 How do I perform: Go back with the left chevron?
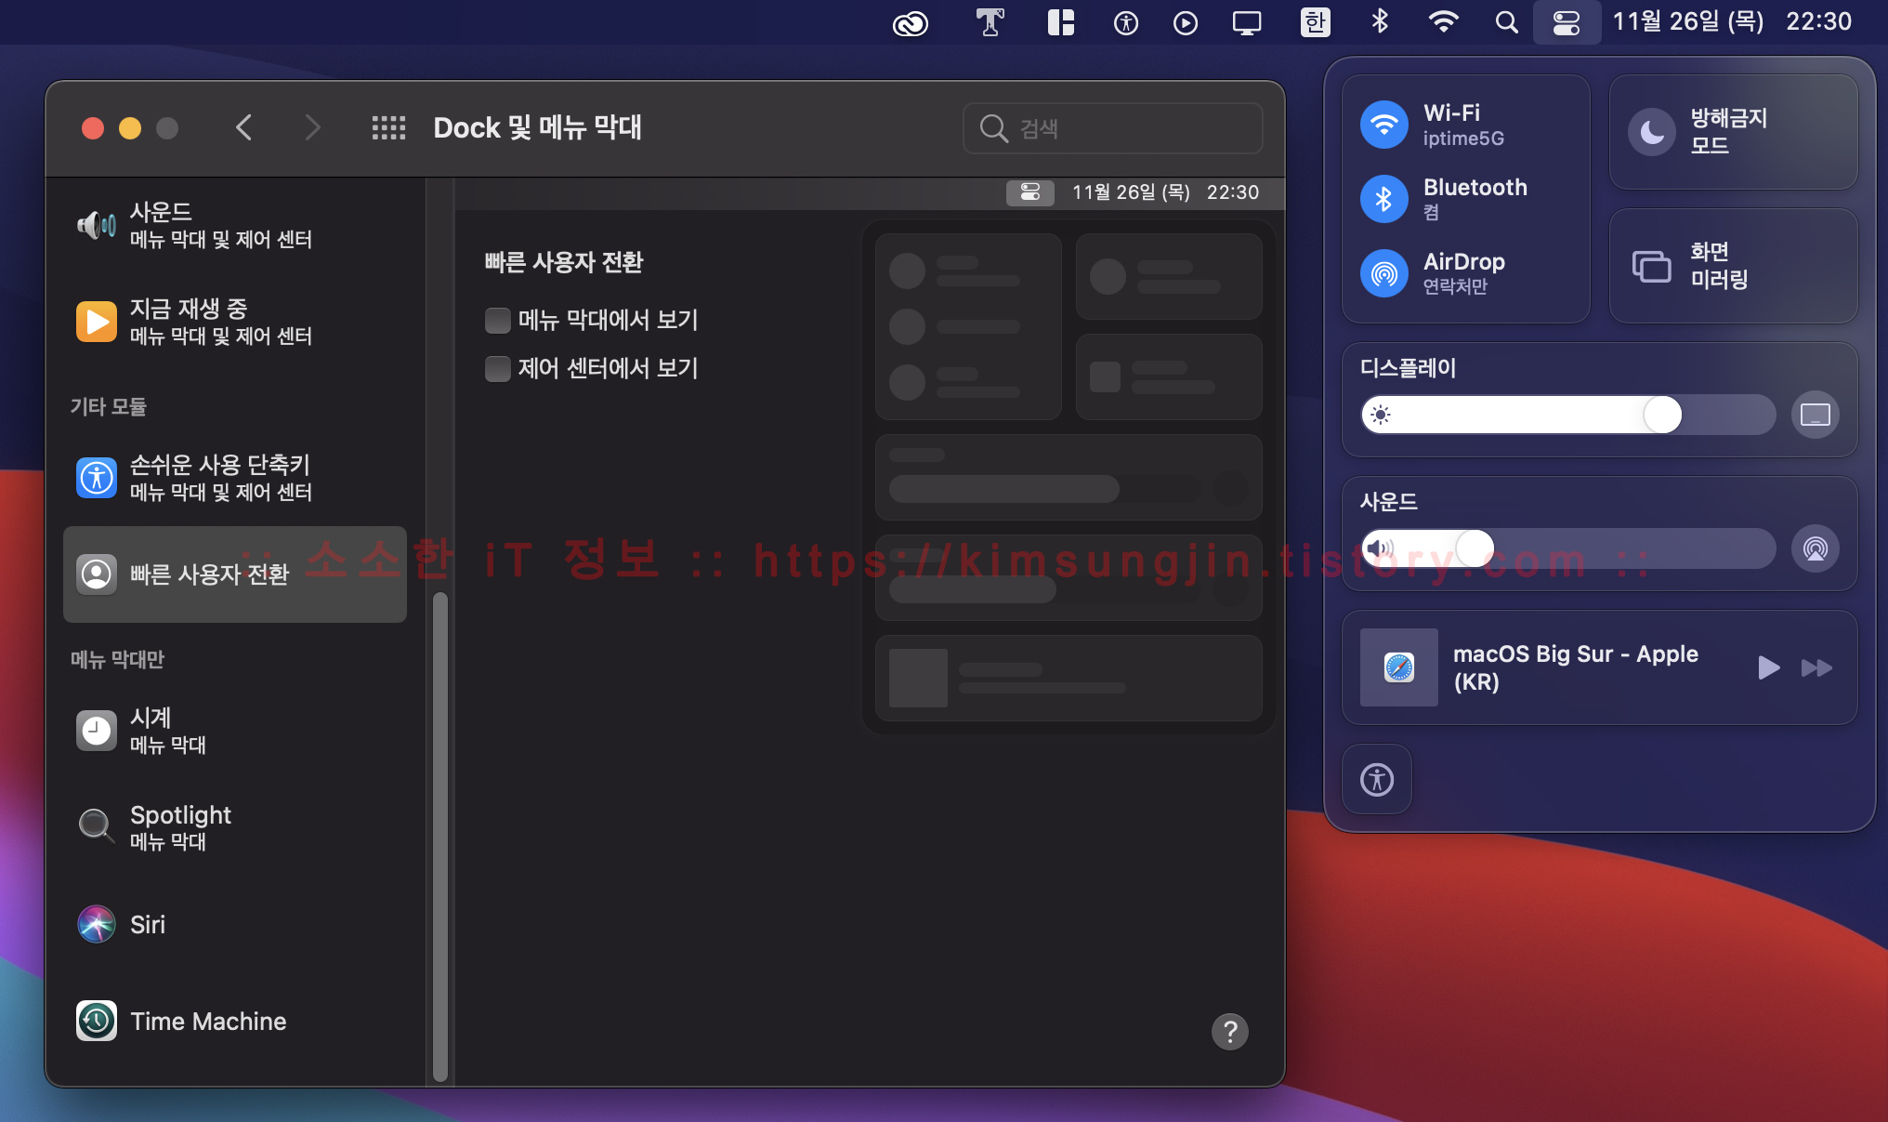[x=244, y=128]
